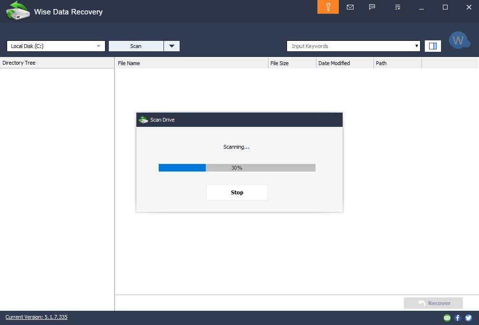
Task: Sort by the Date Modified column header
Action: click(x=345, y=63)
